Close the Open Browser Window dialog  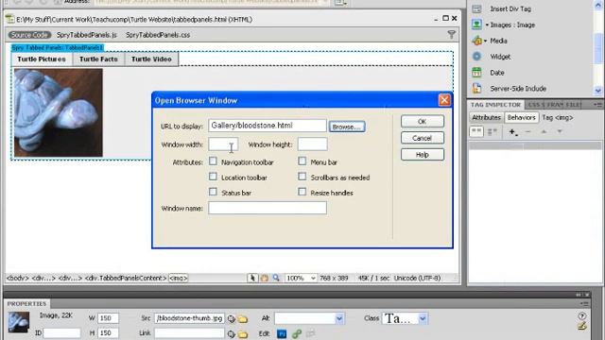click(444, 100)
